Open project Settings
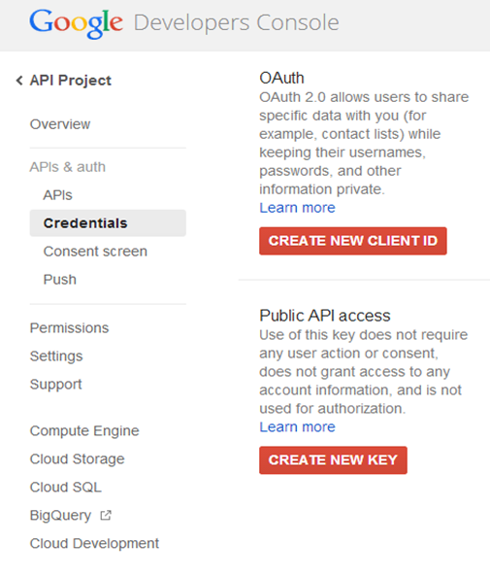The height and width of the screenshot is (576, 490). (x=56, y=356)
